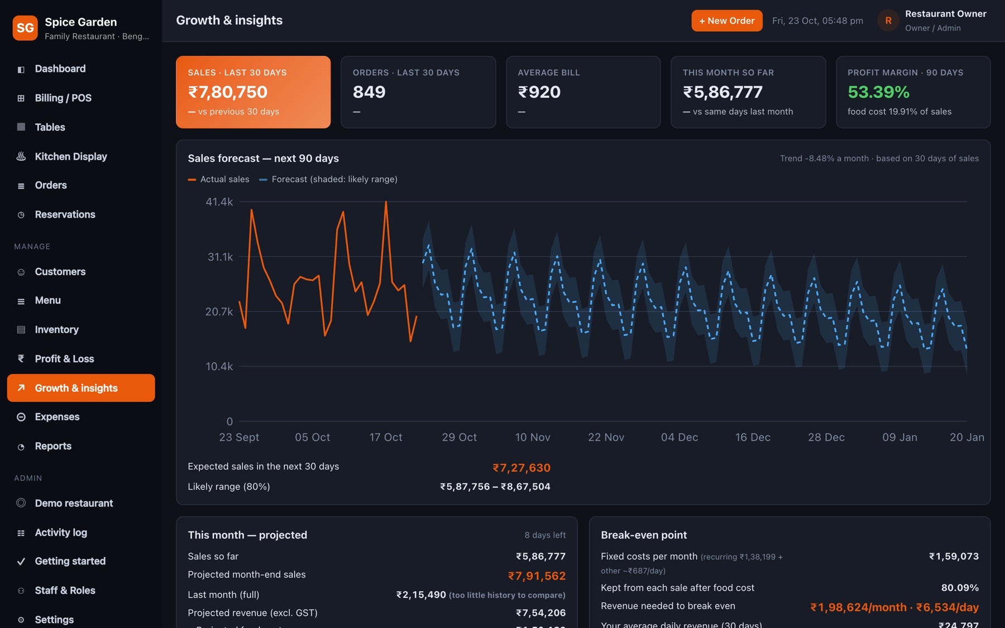Open Kitchen Display from sidebar
Screen dimensions: 1005x628
coord(81,156)
